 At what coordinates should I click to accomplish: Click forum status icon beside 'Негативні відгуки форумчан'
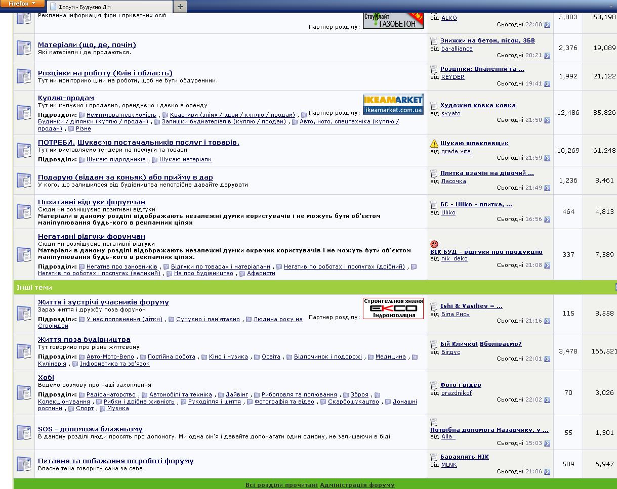click(x=24, y=254)
